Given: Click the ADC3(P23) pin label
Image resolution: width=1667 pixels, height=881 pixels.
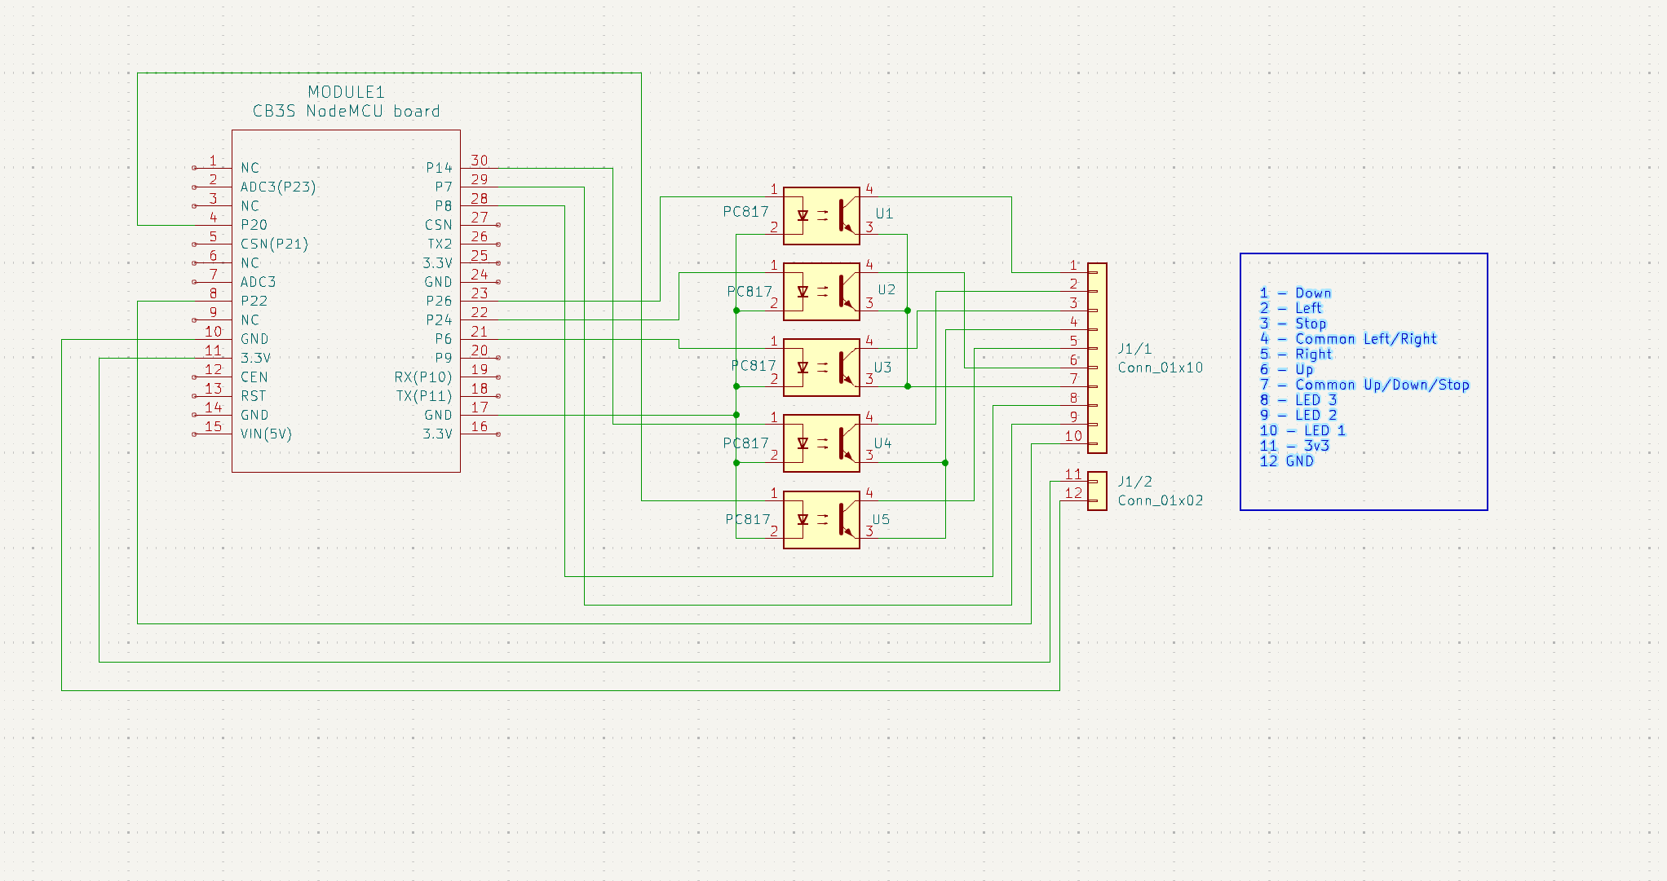Looking at the screenshot, I should (278, 187).
